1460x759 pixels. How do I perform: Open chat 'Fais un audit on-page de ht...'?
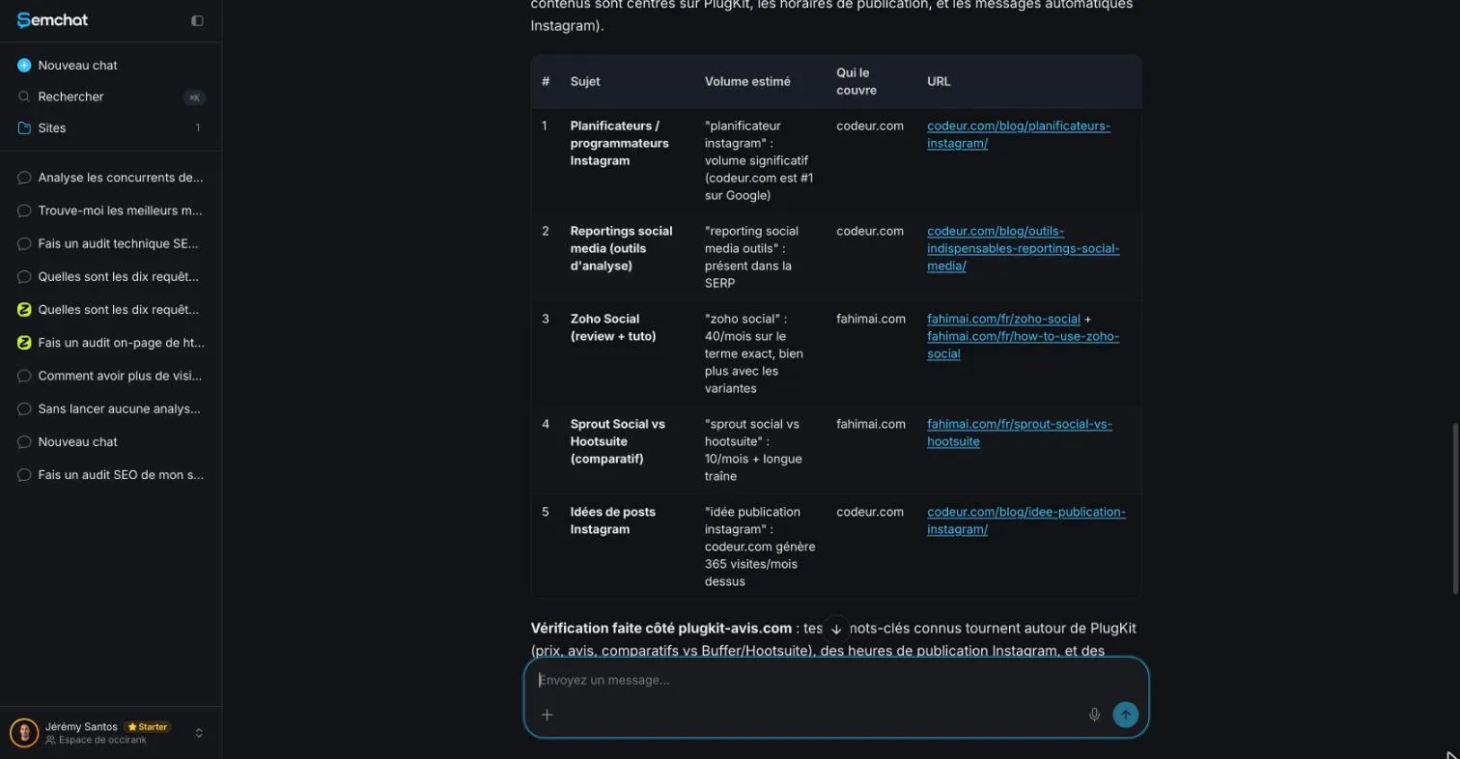[111, 343]
